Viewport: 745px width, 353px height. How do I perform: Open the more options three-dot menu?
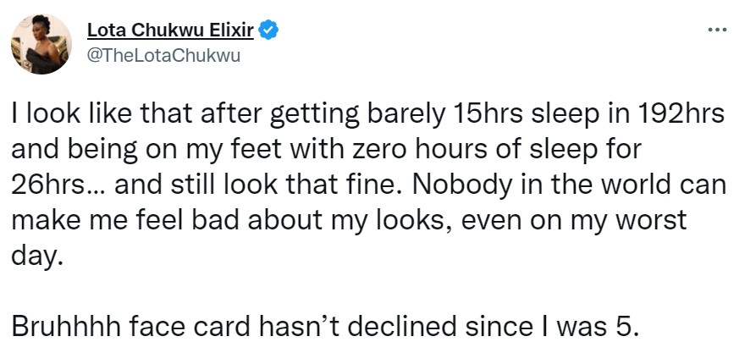717,30
